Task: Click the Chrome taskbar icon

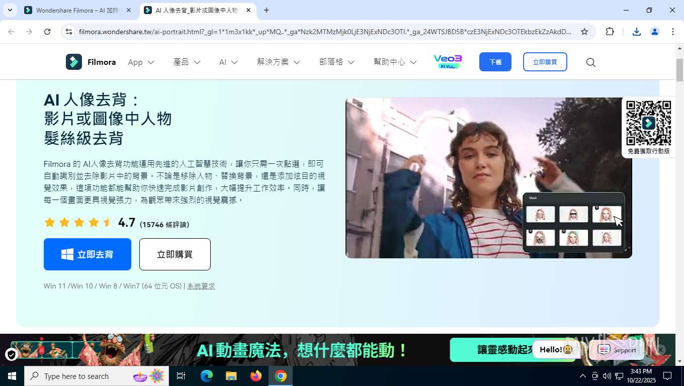Action: click(281, 376)
